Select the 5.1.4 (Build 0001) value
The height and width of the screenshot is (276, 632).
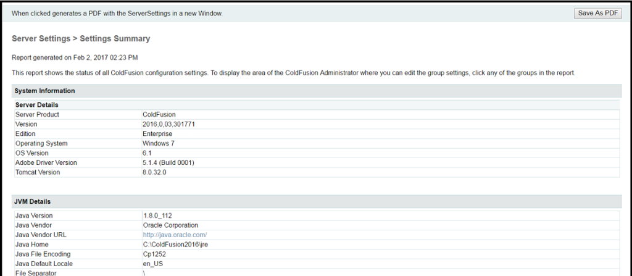click(169, 162)
